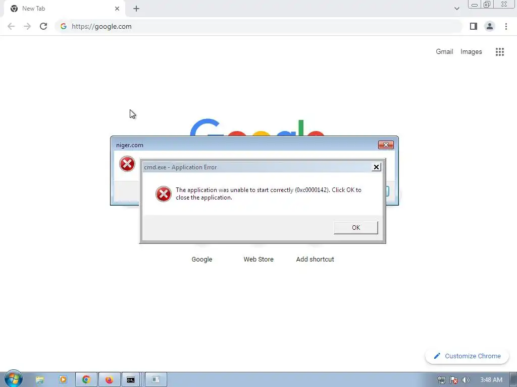The image size is (517, 387).
Task: Open the Action Center flag icon
Action: (x=454, y=380)
